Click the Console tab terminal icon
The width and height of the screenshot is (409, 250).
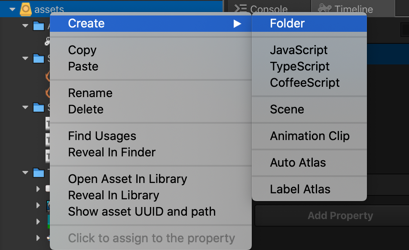[x=240, y=8]
